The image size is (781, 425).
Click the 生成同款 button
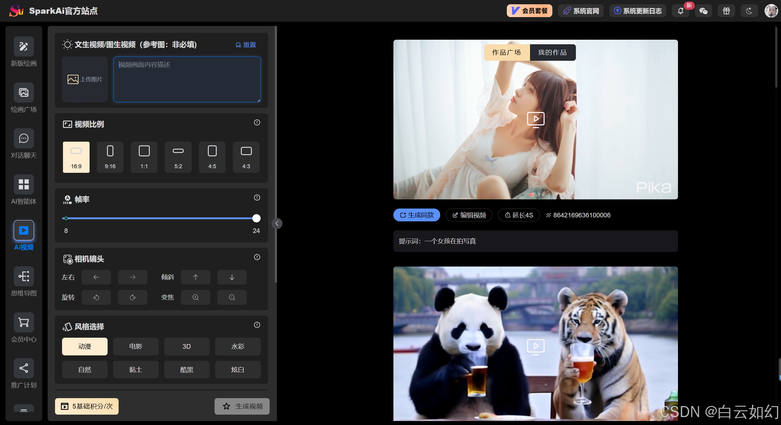pyautogui.click(x=417, y=215)
